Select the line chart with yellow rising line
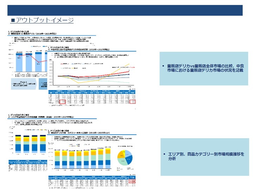253x190 pixels. point(93,74)
